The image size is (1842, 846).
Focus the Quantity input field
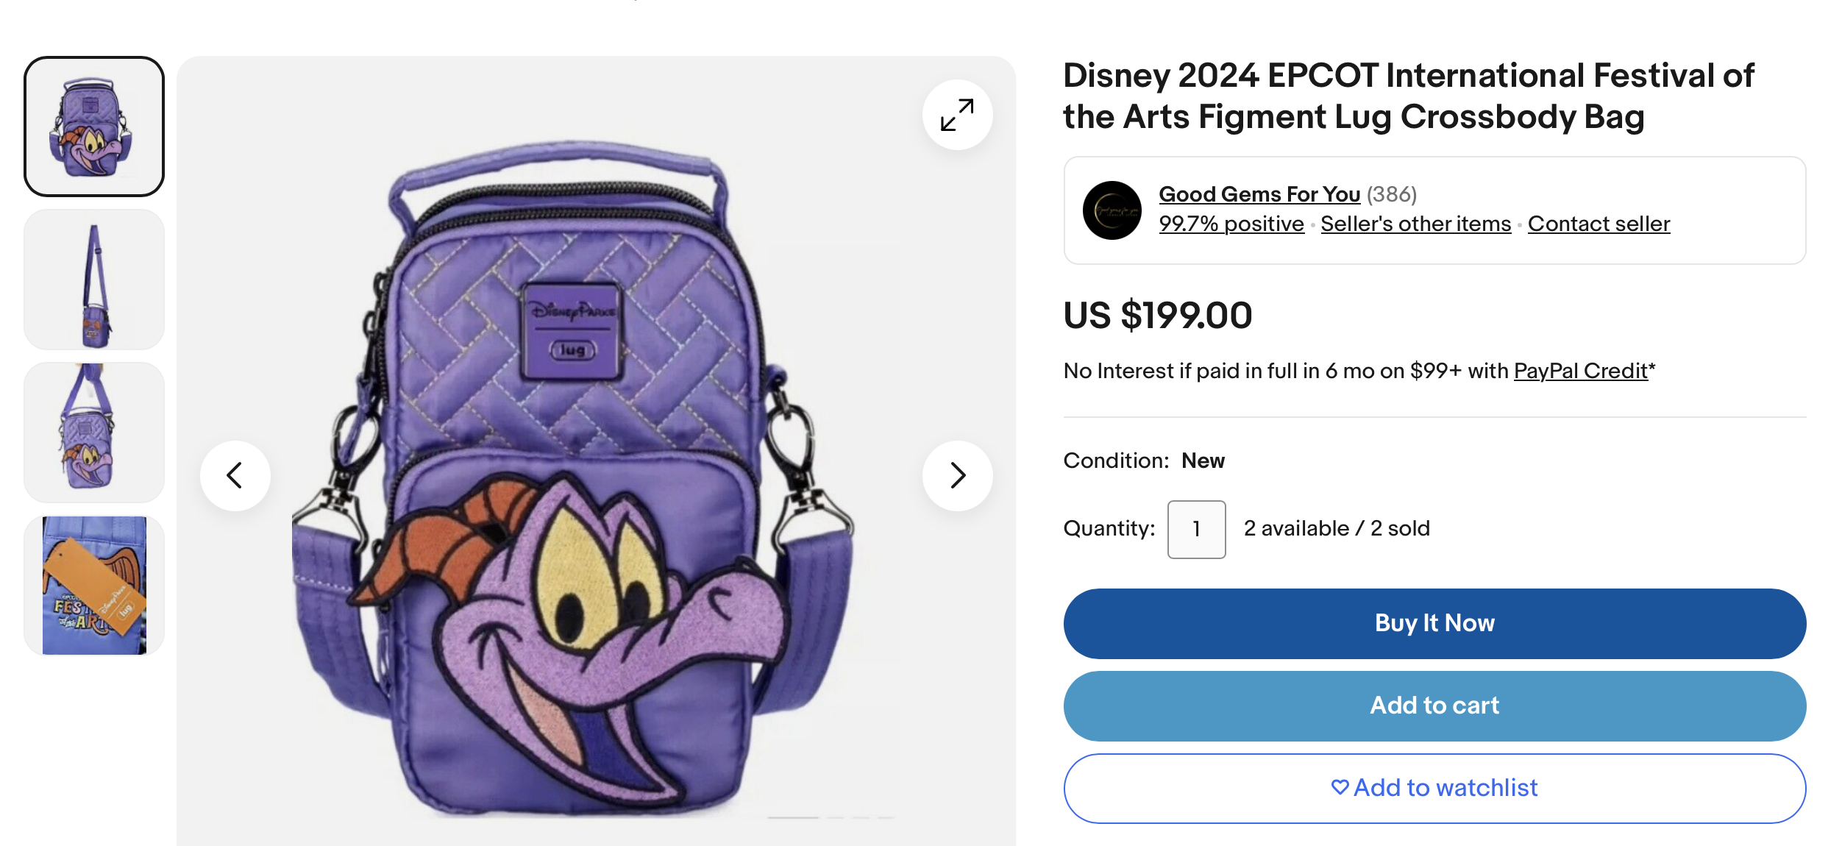[1196, 529]
